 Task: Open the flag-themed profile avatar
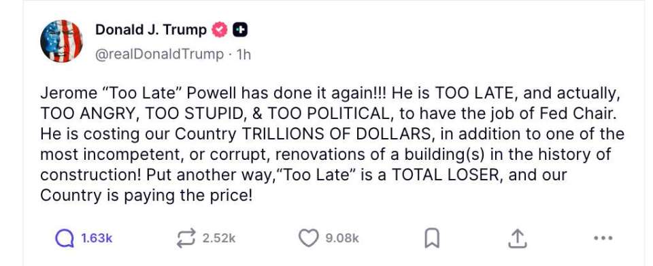[x=61, y=41]
